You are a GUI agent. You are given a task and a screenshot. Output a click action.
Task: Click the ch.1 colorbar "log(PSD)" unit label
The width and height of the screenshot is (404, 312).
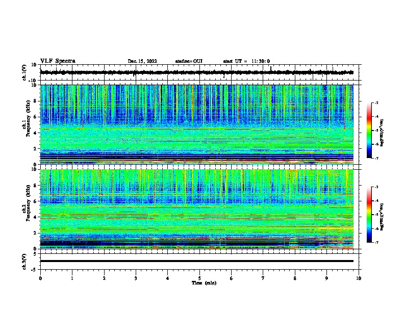(382, 133)
